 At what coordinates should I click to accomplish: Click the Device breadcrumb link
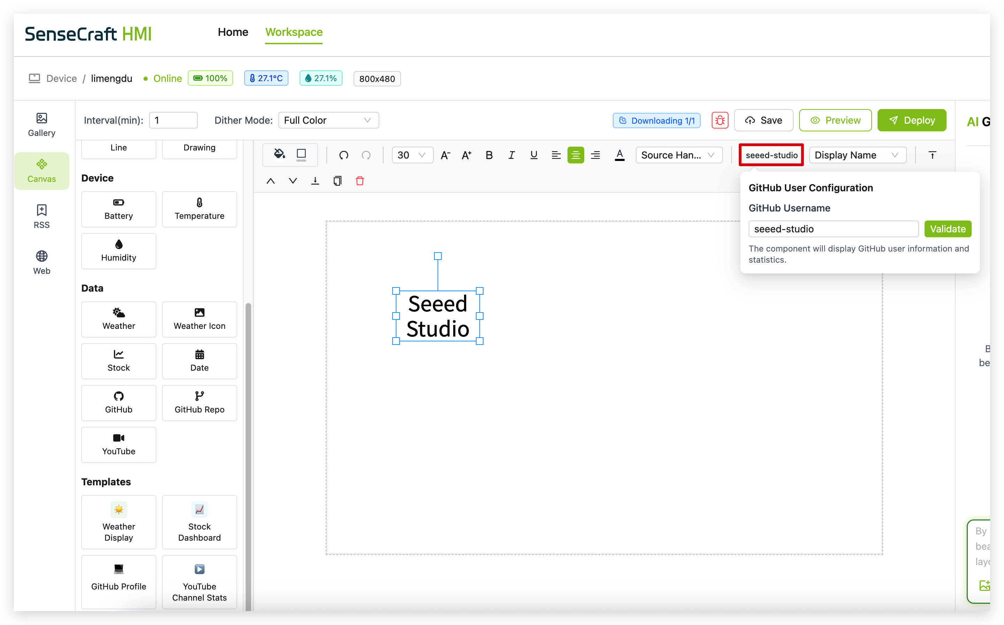[61, 78]
